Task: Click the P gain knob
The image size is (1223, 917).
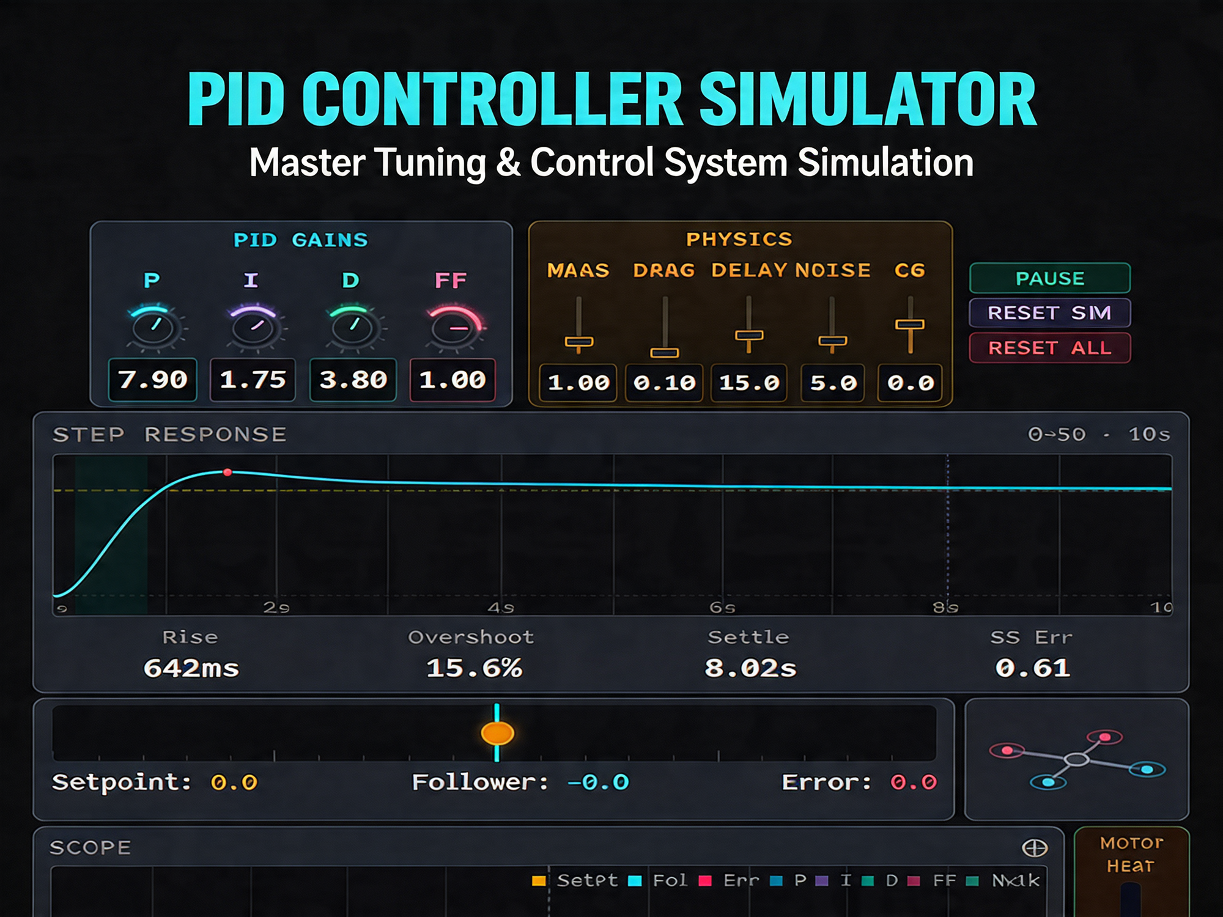Action: [x=153, y=328]
